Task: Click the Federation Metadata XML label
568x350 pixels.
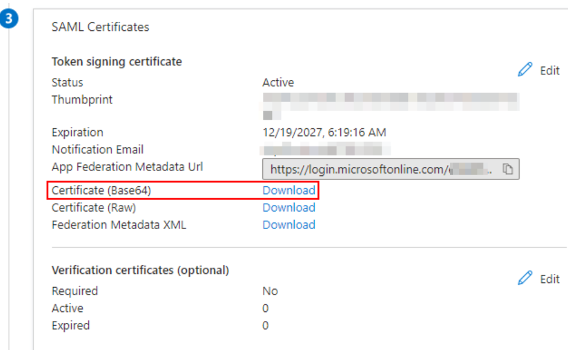Action: (x=119, y=225)
